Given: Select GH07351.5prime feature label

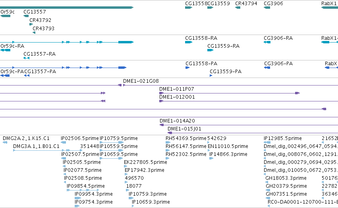Looking at the screenshot, I should click(286, 194).
